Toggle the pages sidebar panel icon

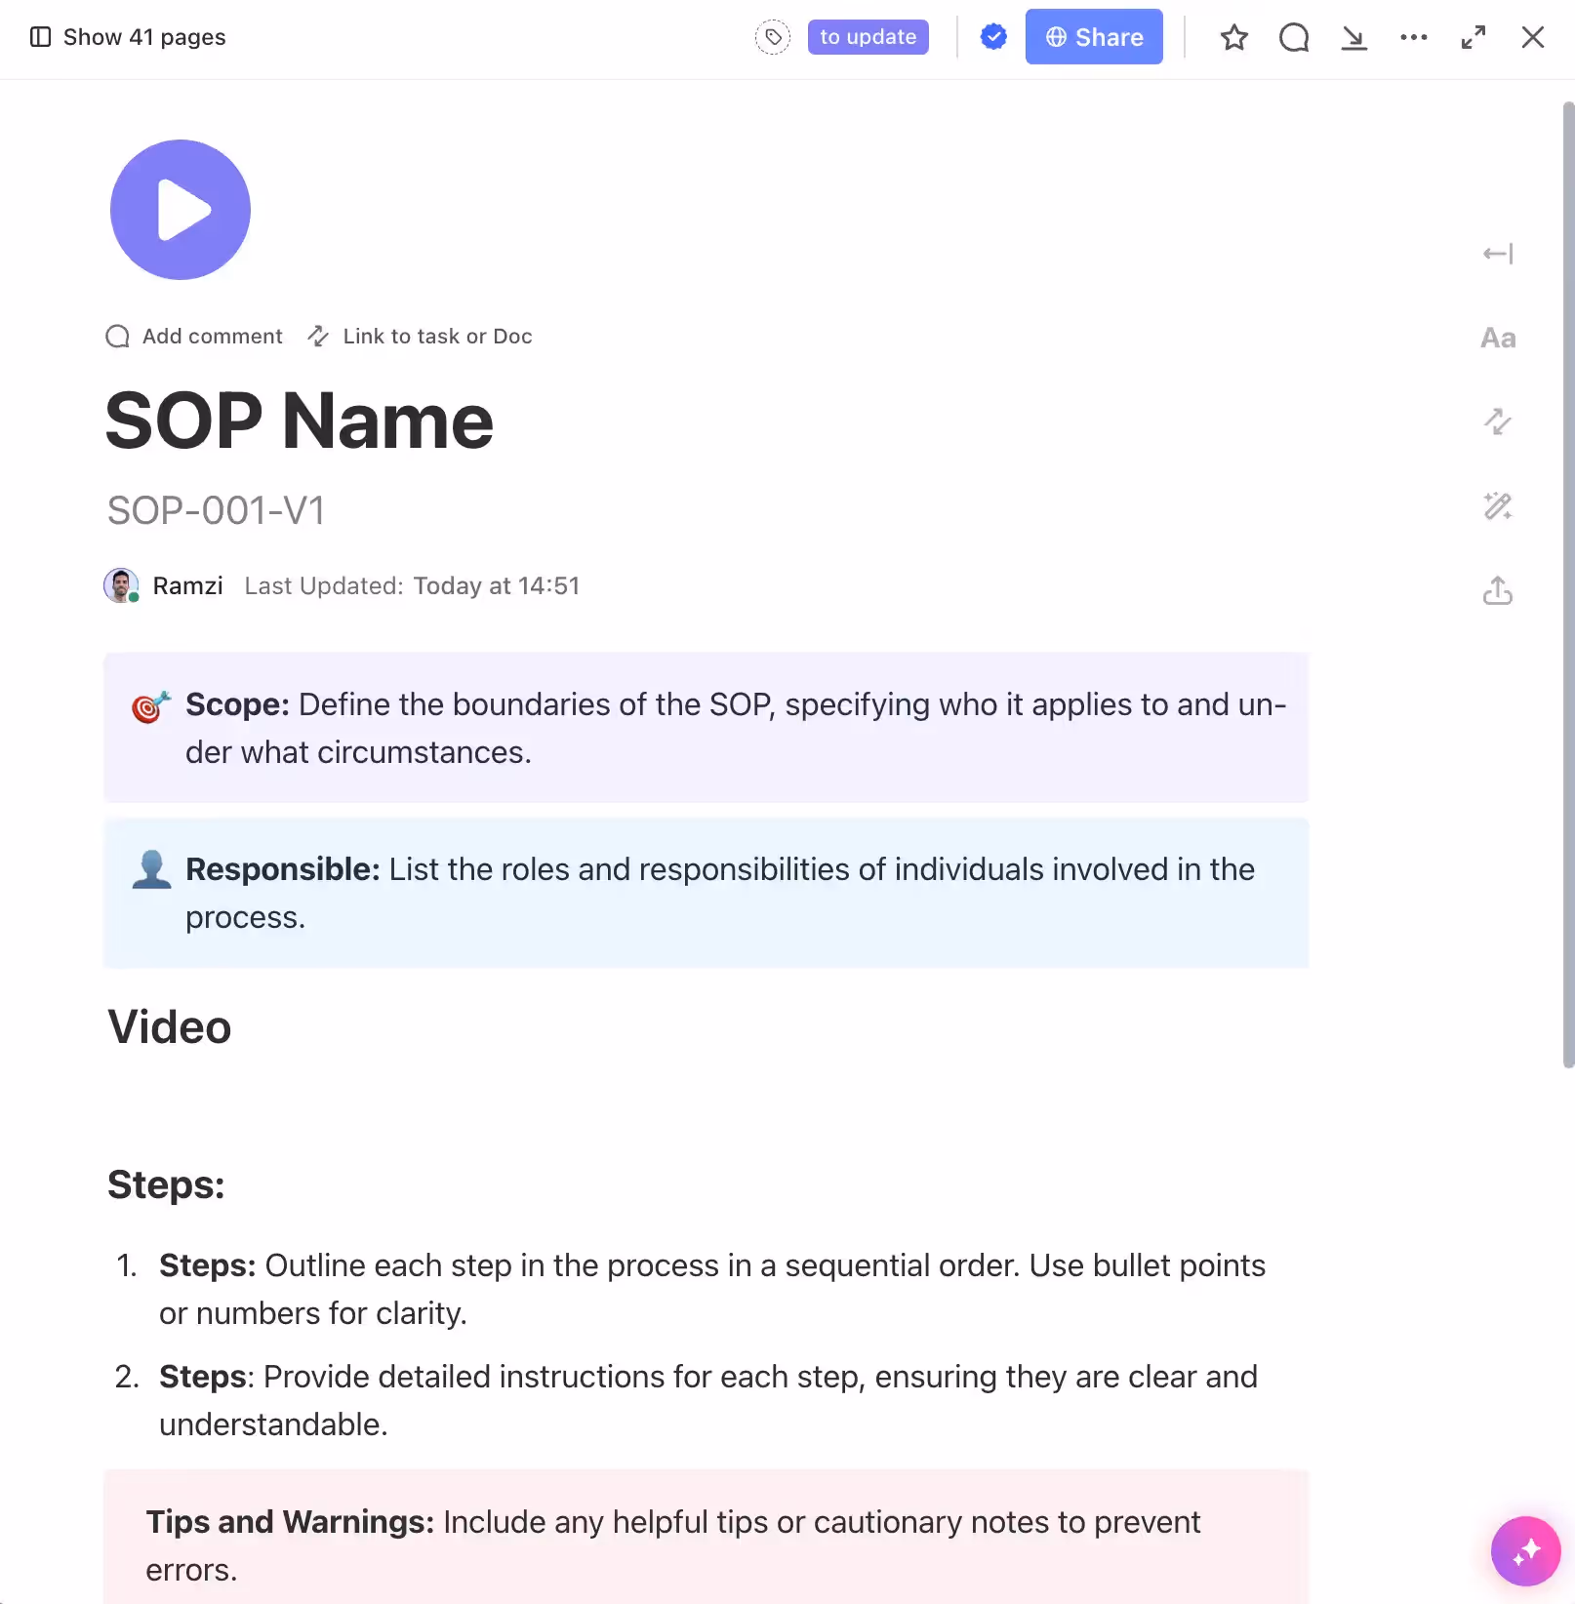pyautogui.click(x=40, y=37)
